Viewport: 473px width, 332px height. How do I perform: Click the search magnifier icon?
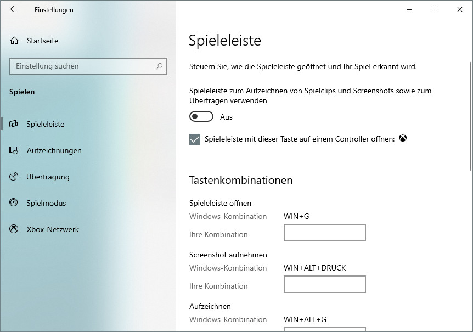[159, 66]
